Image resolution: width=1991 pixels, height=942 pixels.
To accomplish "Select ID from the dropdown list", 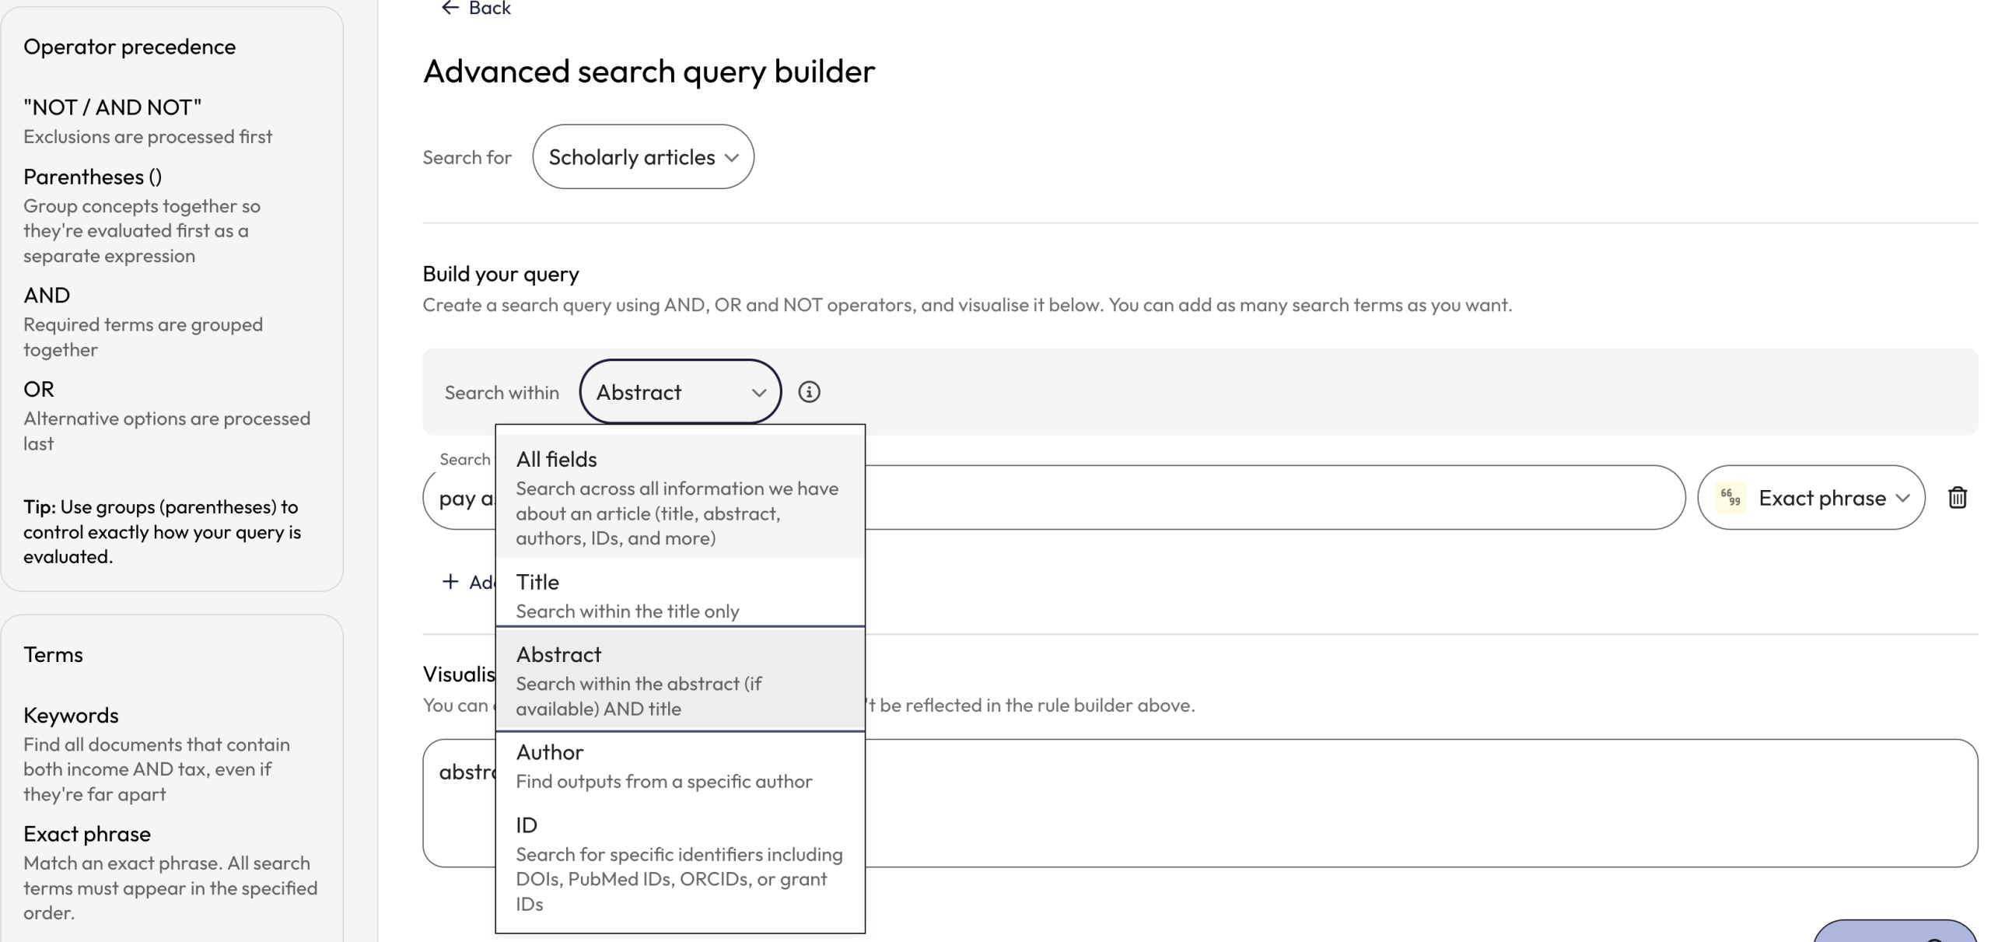I will point(680,862).
